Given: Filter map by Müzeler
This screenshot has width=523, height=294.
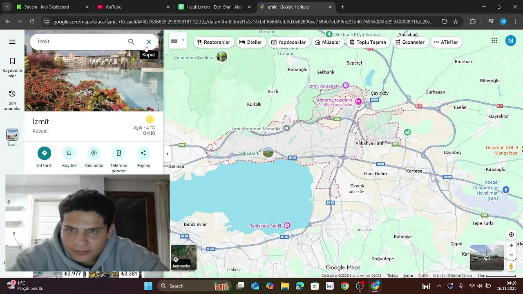Looking at the screenshot, I should [328, 42].
